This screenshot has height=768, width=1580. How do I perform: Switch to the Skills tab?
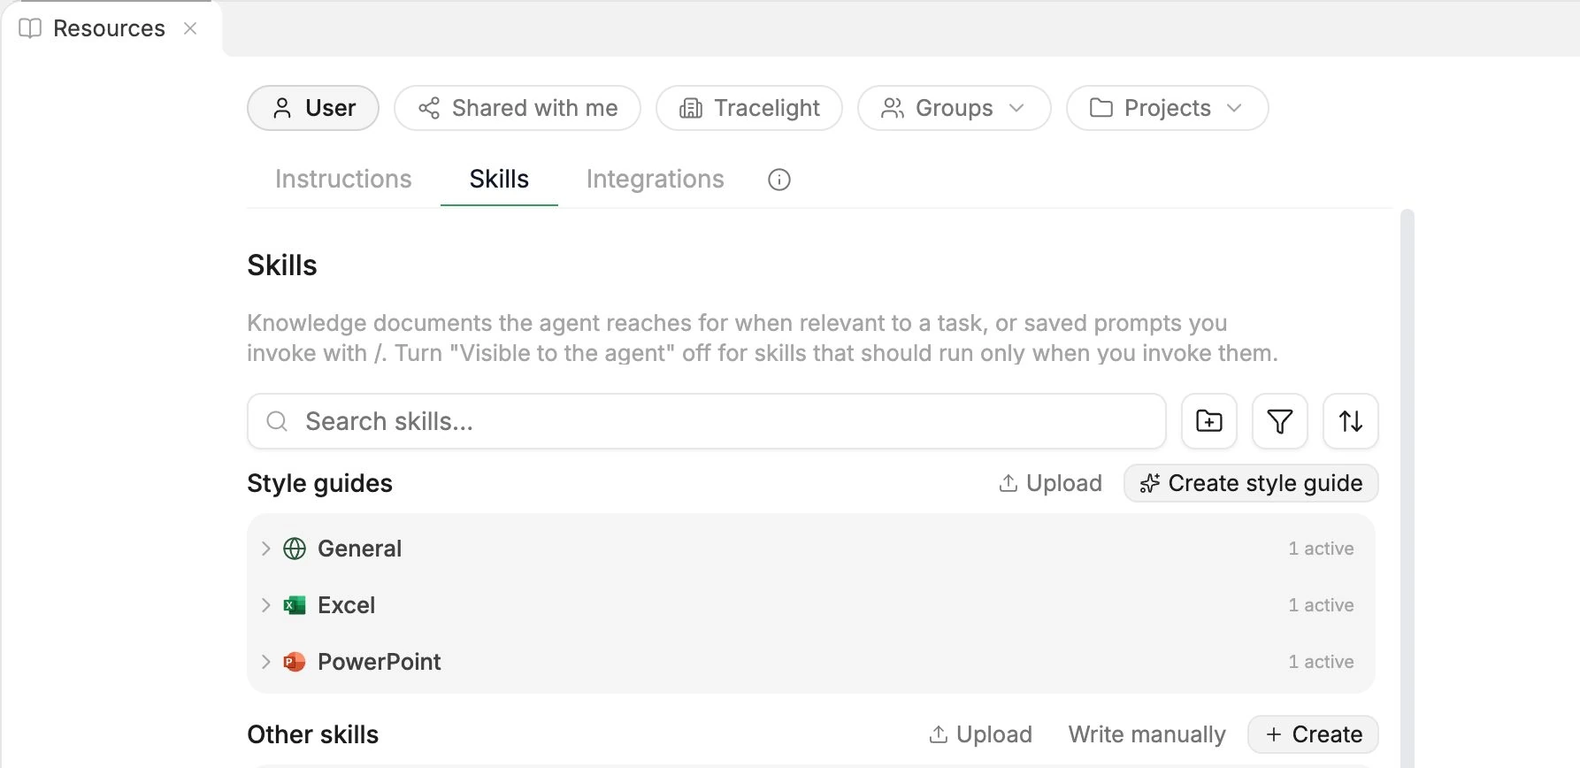499,179
